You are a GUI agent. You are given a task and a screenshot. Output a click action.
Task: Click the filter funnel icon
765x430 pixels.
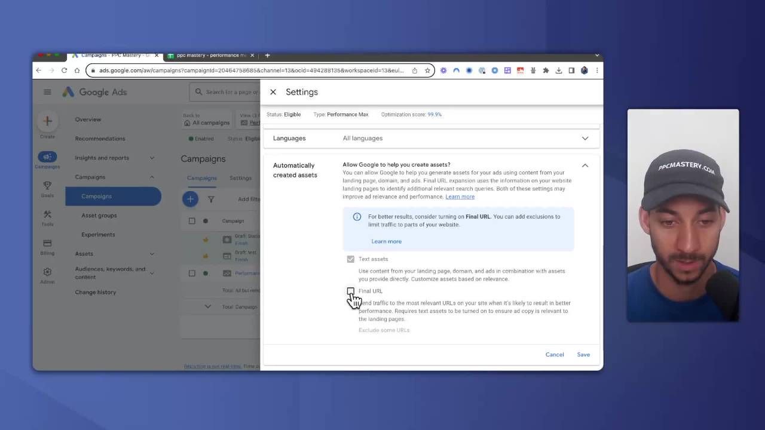tap(211, 199)
